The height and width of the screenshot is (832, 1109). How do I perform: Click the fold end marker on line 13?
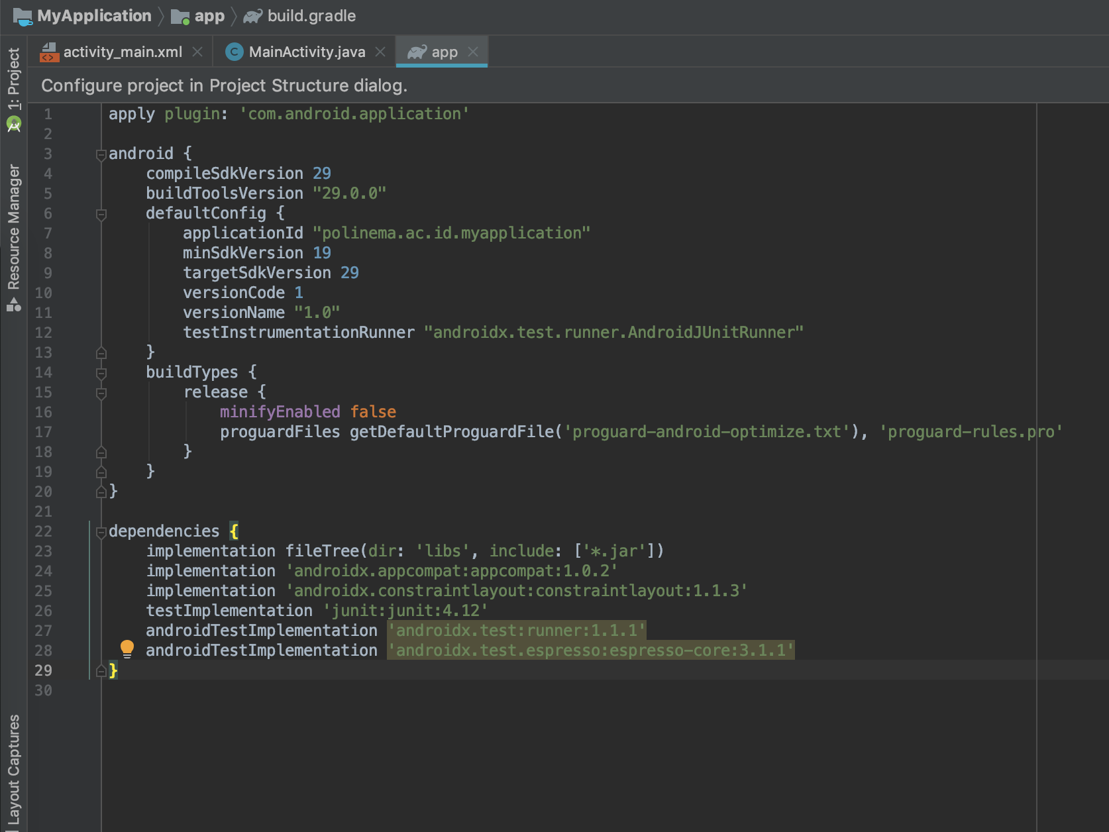click(x=101, y=352)
